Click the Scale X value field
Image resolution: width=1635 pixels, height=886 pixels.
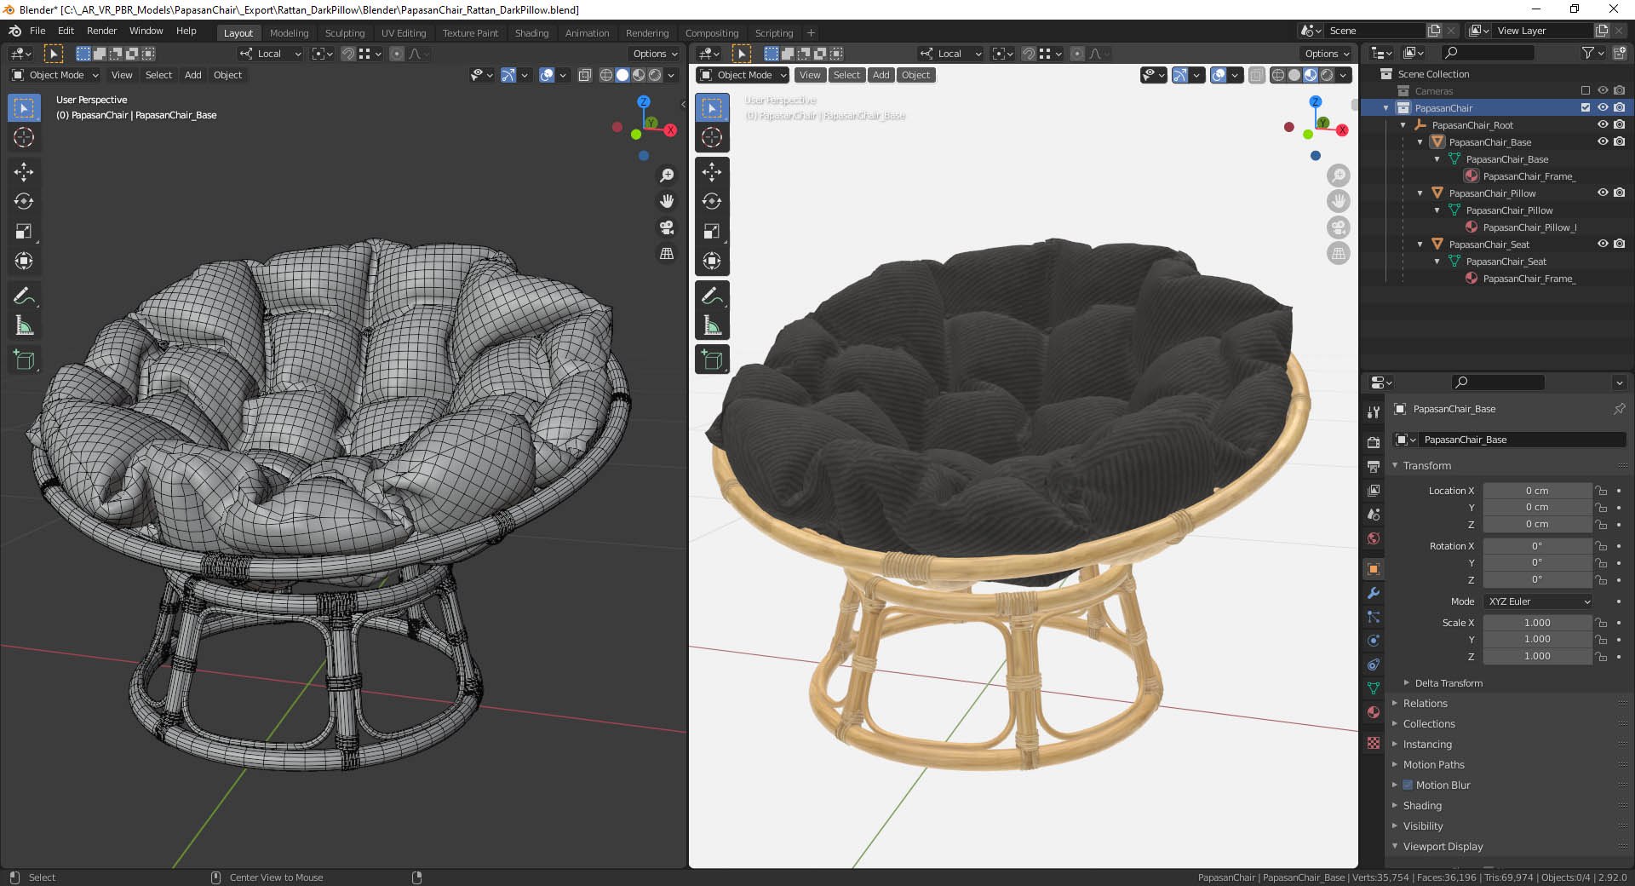pos(1537,623)
